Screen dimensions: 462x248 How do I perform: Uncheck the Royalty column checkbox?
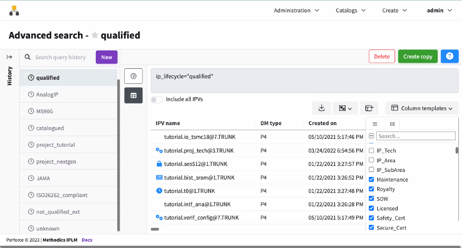pos(371,189)
